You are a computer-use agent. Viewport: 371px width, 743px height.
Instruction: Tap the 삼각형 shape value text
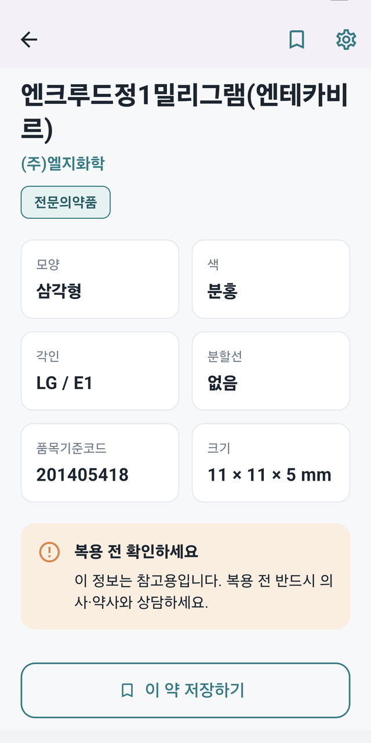59,291
